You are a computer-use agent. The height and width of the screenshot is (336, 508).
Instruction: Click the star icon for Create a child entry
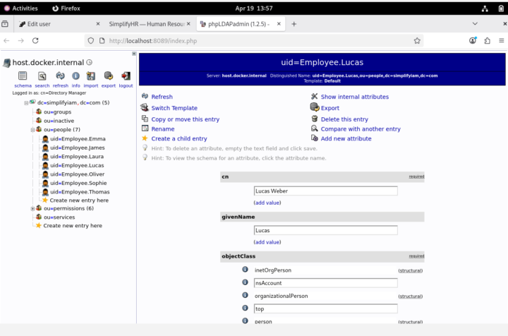click(145, 138)
